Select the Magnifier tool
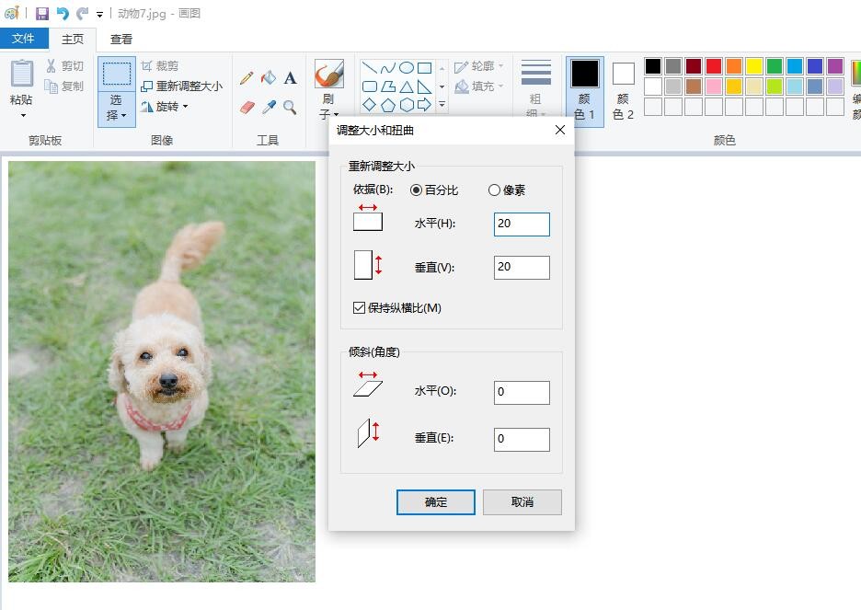861x610 pixels. click(x=290, y=108)
